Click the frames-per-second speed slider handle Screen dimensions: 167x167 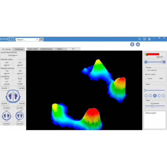pyautogui.click(x=152, y=106)
